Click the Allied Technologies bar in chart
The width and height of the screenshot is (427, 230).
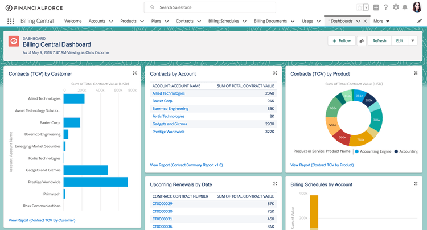click(x=74, y=99)
